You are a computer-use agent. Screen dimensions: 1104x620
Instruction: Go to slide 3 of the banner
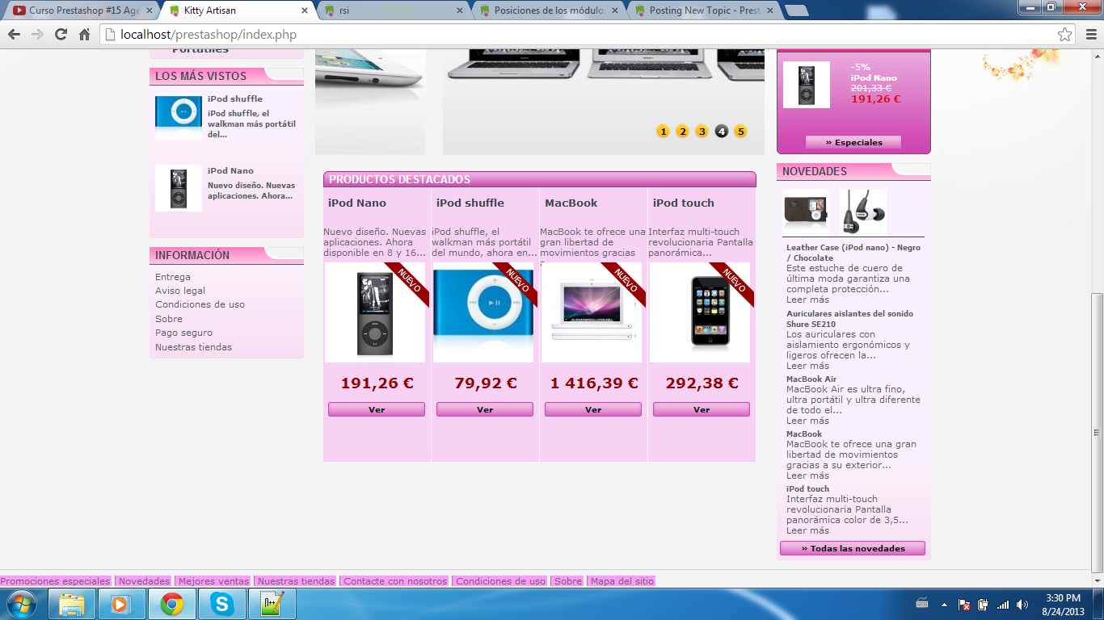[x=702, y=132]
